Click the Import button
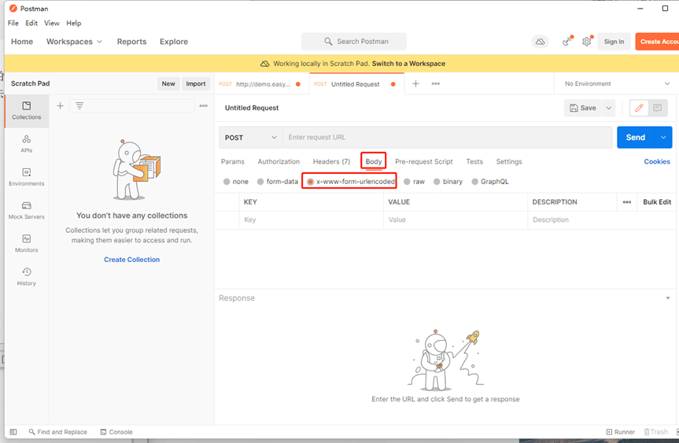The width and height of the screenshot is (679, 443). click(196, 83)
